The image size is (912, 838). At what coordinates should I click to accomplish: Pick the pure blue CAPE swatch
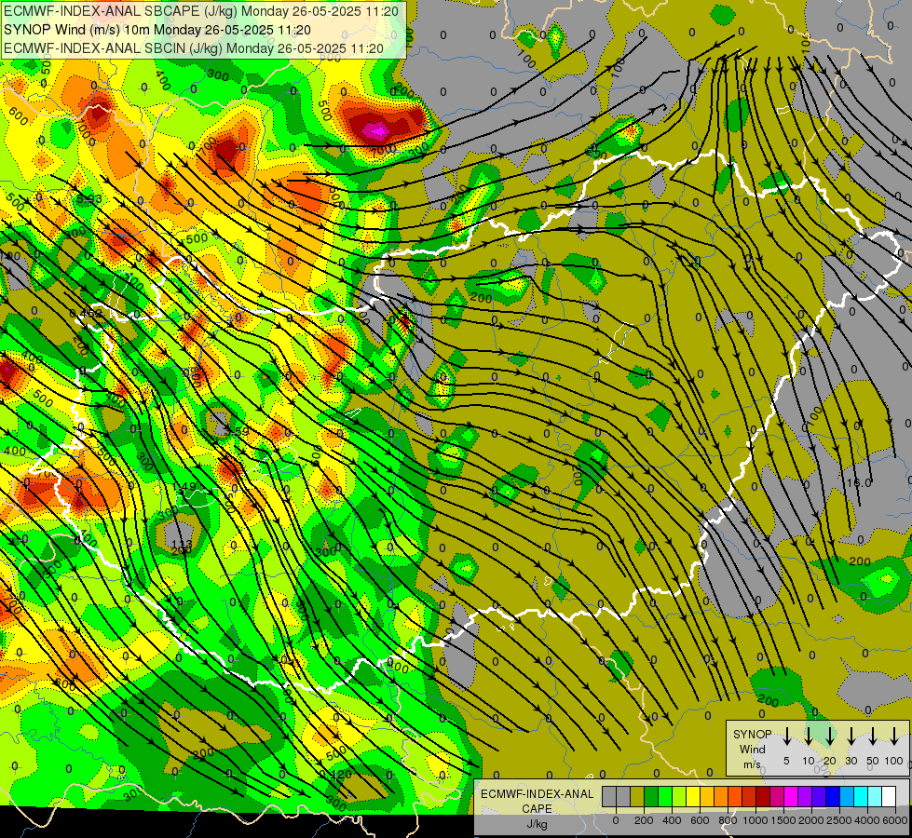(834, 796)
